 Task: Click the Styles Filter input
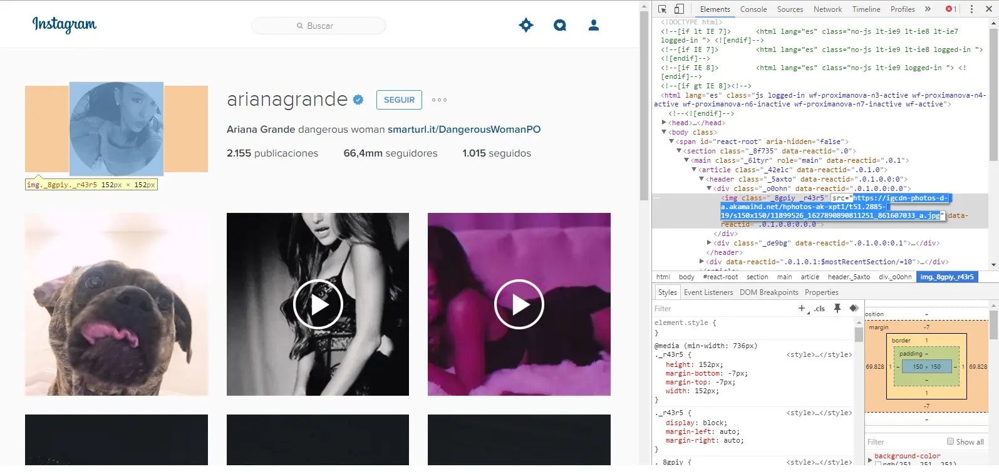point(723,309)
